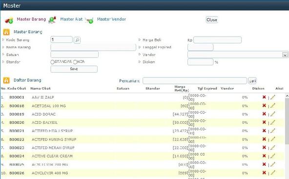Open the Vendor dropdown list

285,55
